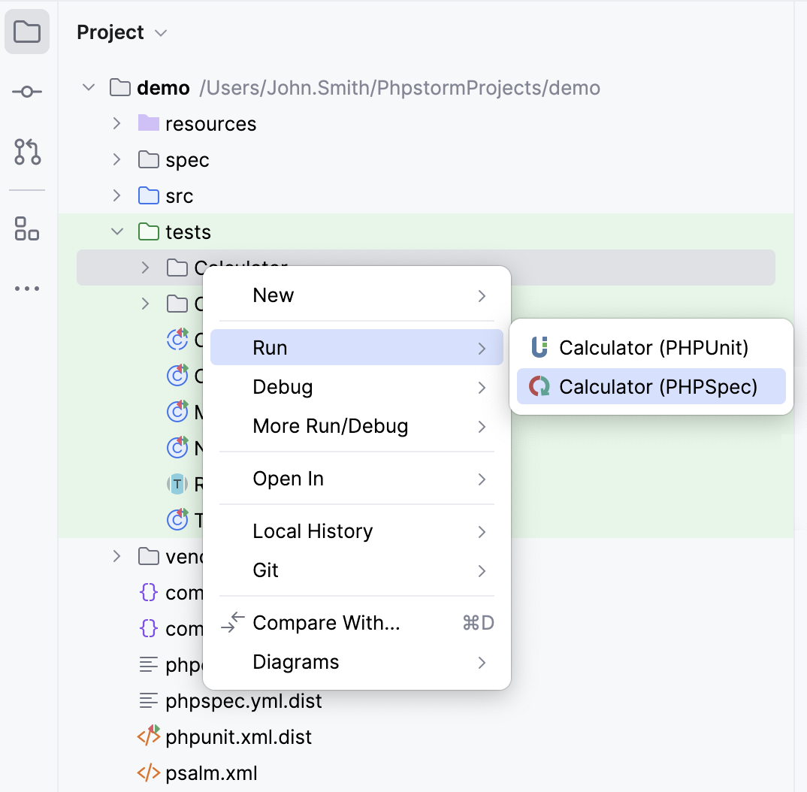Open the Debug submenu
807x792 pixels.
357,386
